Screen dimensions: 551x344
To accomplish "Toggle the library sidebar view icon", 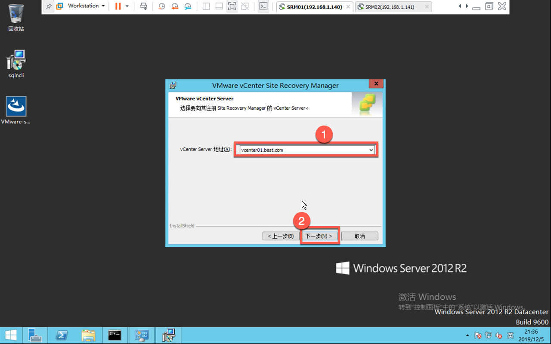I will [x=206, y=6].
